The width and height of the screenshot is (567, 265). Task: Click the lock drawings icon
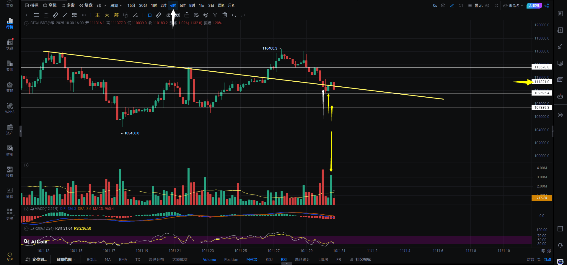[x=187, y=15]
